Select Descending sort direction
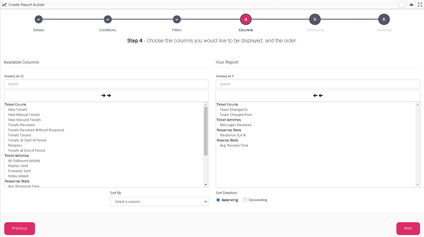 (x=245, y=200)
